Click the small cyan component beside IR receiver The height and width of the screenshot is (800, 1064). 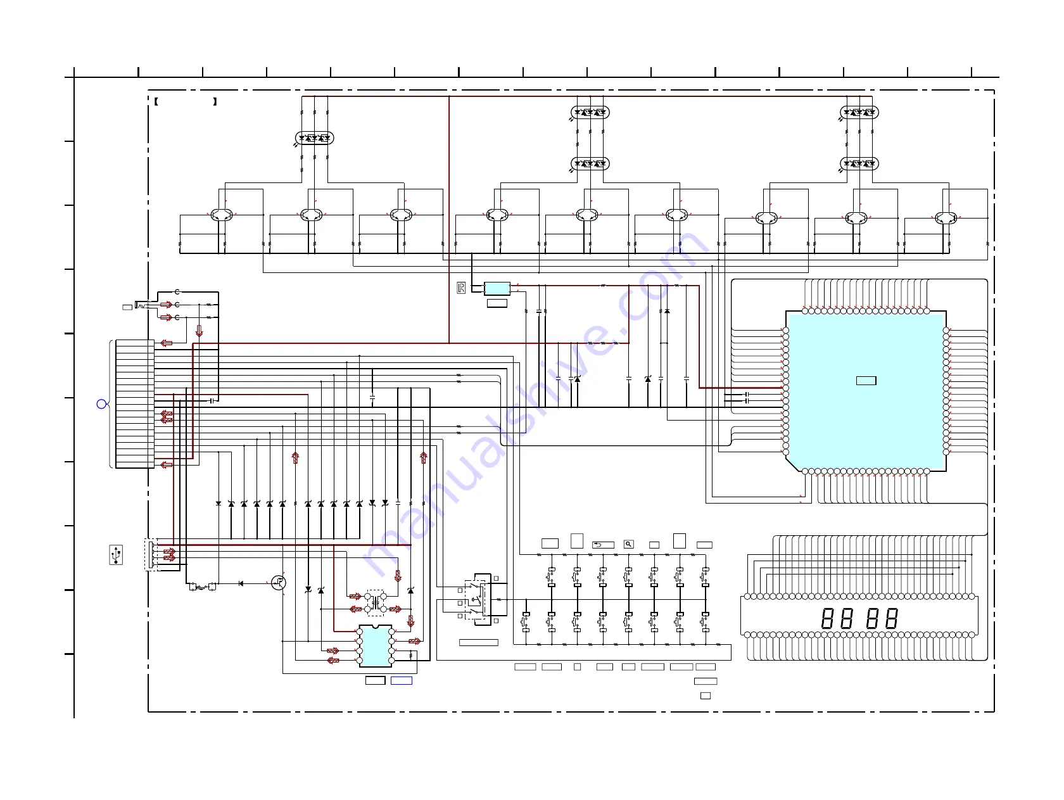click(x=497, y=289)
